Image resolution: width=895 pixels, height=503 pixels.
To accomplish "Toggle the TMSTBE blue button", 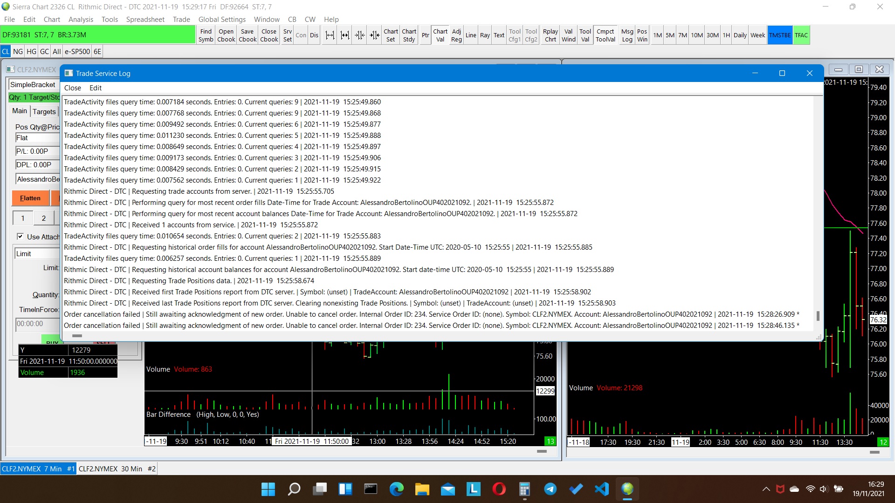I will click(x=780, y=35).
